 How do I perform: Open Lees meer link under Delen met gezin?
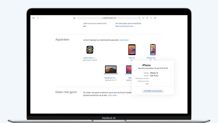pyautogui.click(x=113, y=95)
